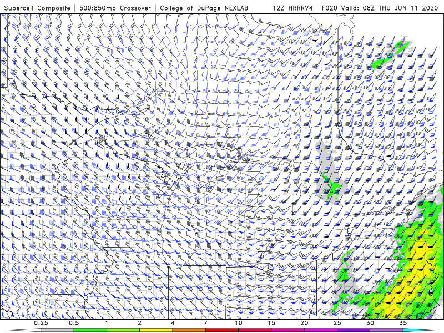The height and width of the screenshot is (333, 444).
Task: Select the color bar segment between 10 and 15
Action: click(255, 330)
